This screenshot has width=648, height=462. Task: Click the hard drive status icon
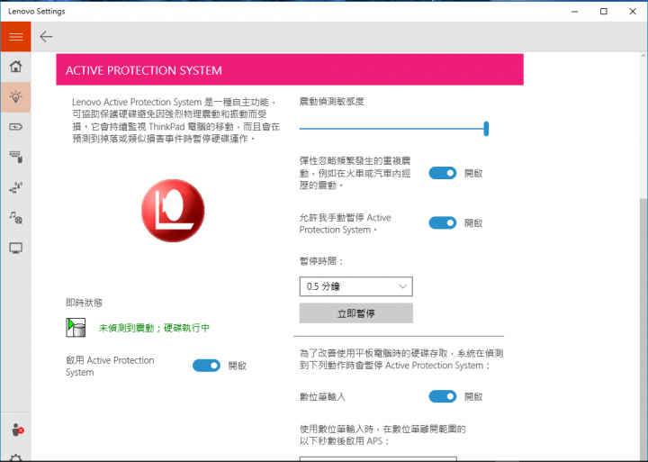(76, 328)
